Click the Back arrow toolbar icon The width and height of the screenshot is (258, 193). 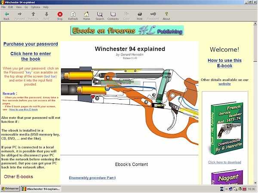pyautogui.click(x=6, y=14)
